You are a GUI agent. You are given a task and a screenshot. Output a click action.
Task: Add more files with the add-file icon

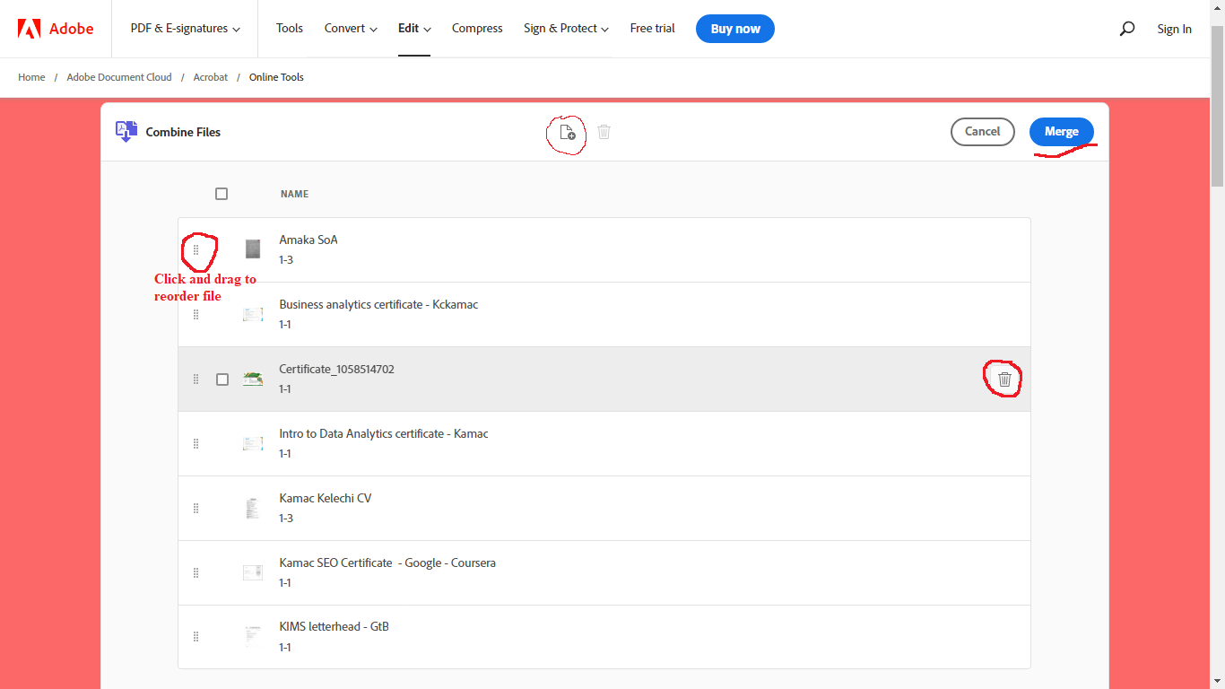pos(566,132)
